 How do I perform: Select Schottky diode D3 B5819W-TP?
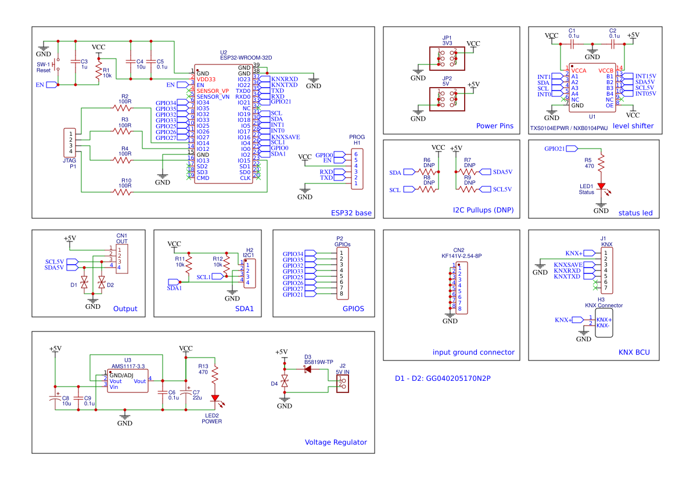click(307, 369)
